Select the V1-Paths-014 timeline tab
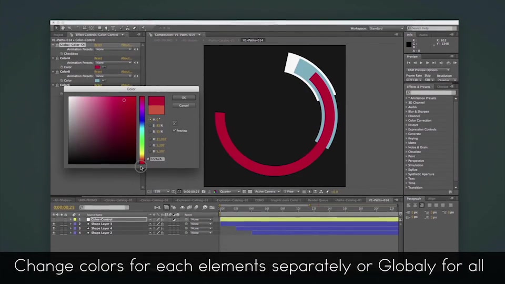505x284 pixels. [379, 200]
